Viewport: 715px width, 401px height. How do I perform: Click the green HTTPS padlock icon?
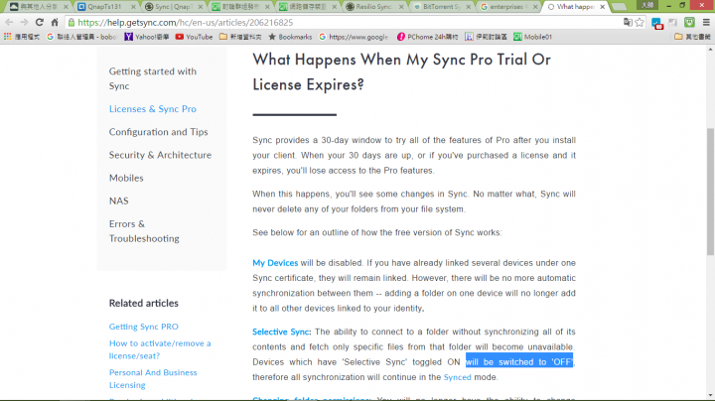(71, 22)
